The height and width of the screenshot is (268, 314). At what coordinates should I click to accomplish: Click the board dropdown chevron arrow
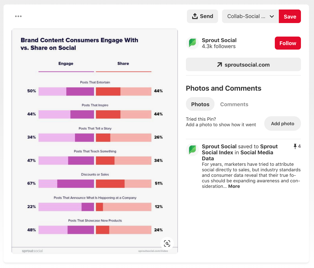[272, 17]
